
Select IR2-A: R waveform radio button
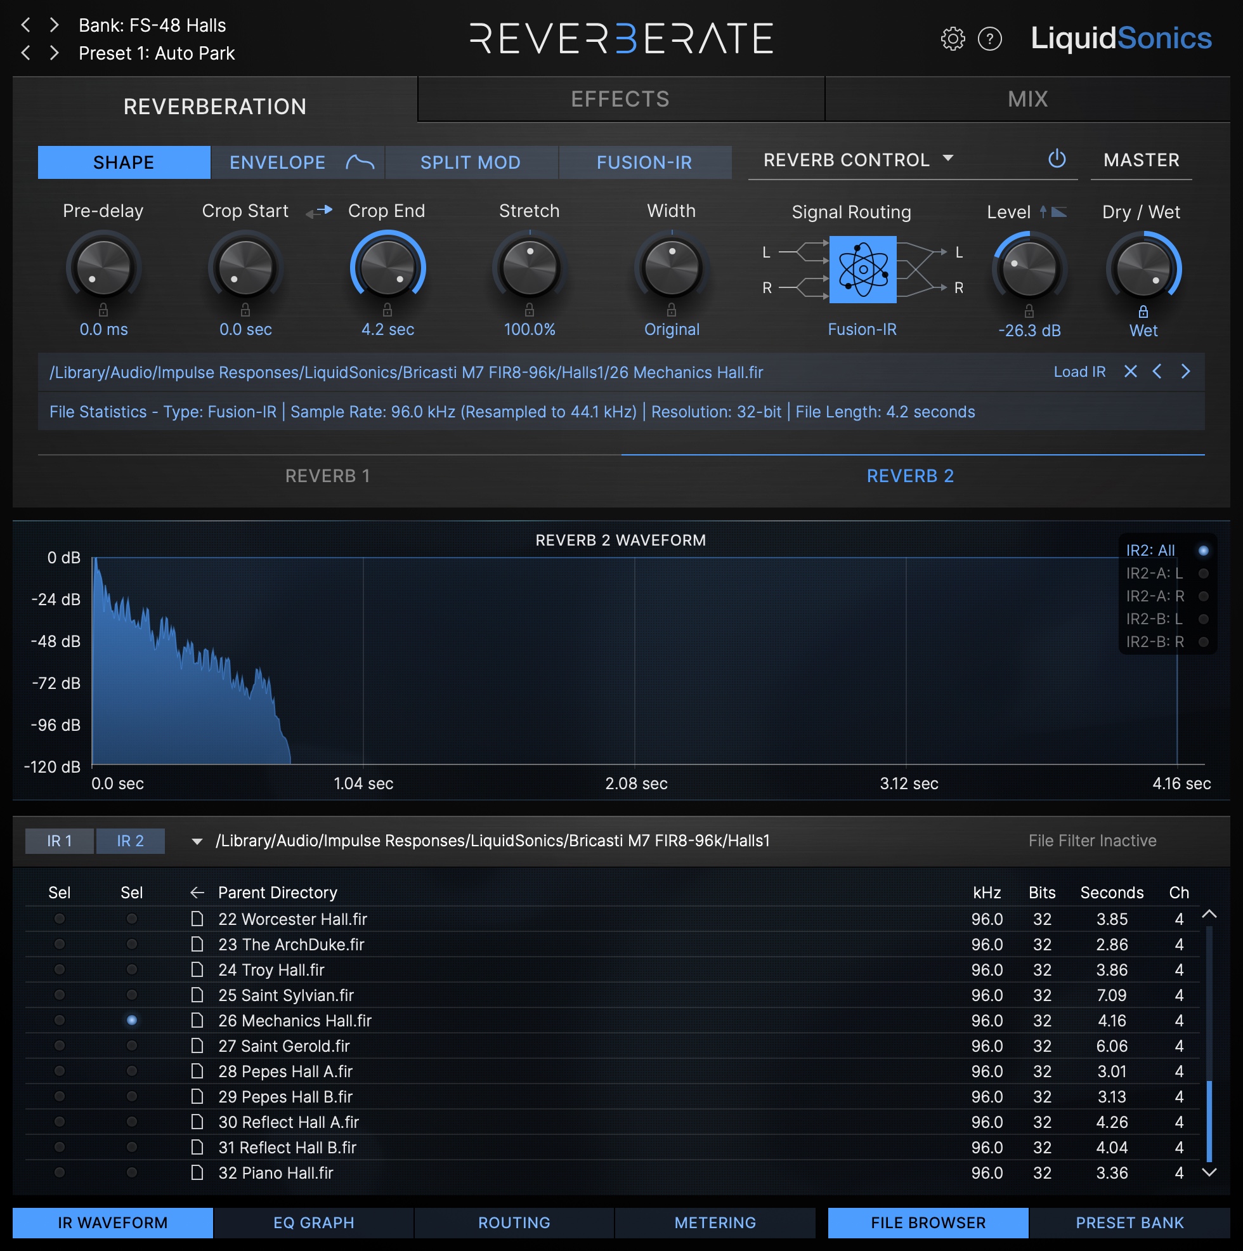point(1204,596)
